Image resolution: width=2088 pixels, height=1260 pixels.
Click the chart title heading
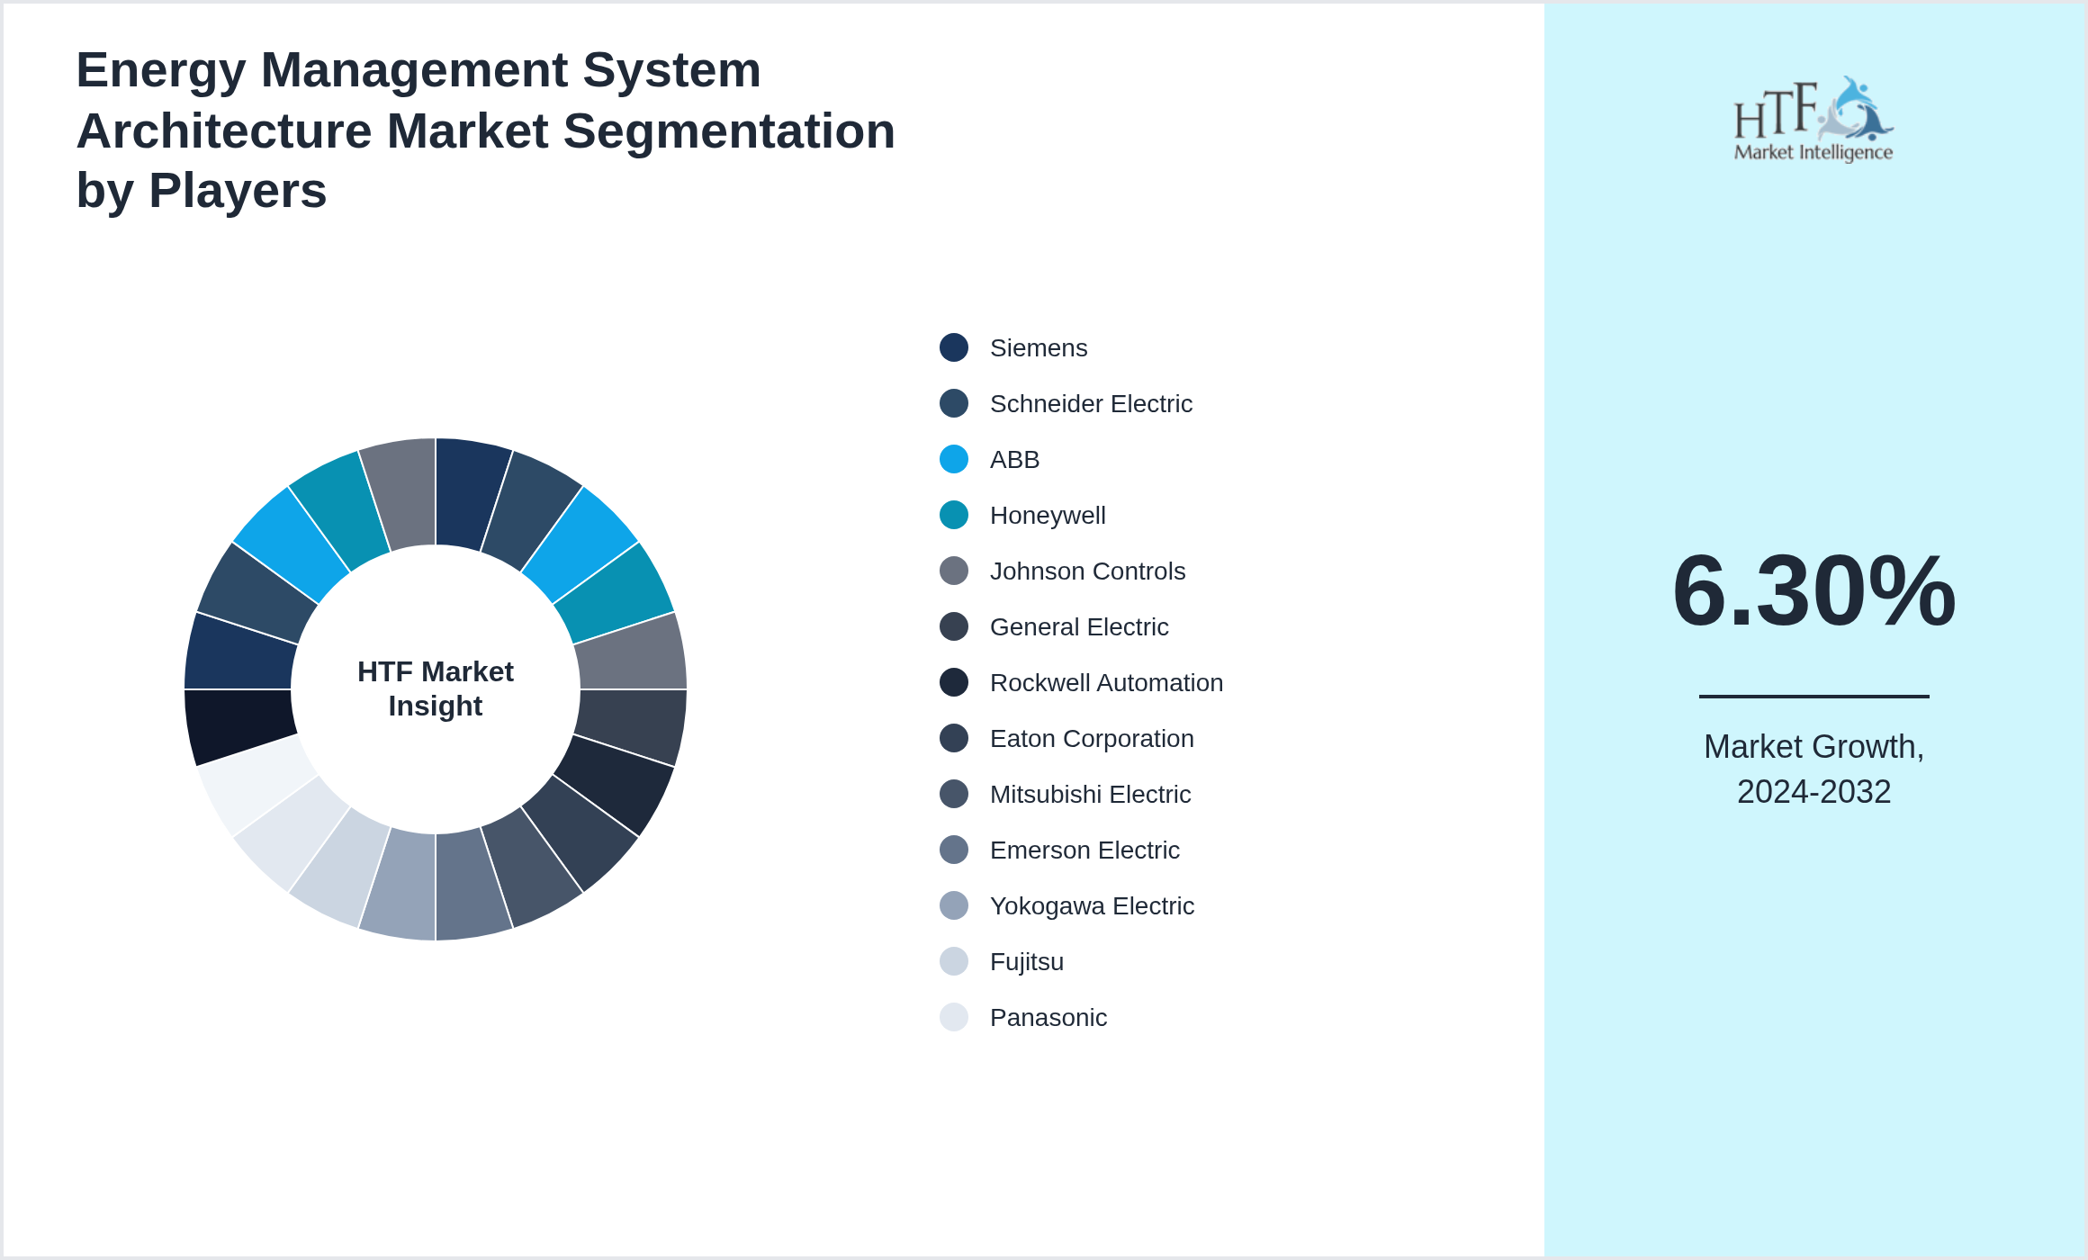(x=486, y=130)
